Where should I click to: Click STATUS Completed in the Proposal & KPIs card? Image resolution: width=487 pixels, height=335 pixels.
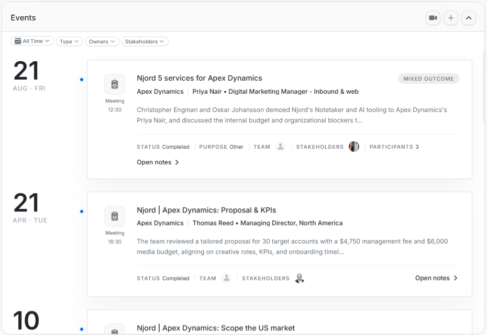(x=163, y=278)
